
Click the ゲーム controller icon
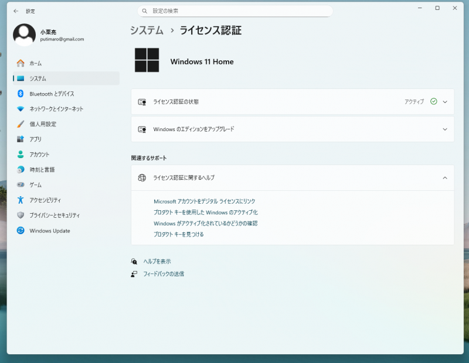(21, 185)
